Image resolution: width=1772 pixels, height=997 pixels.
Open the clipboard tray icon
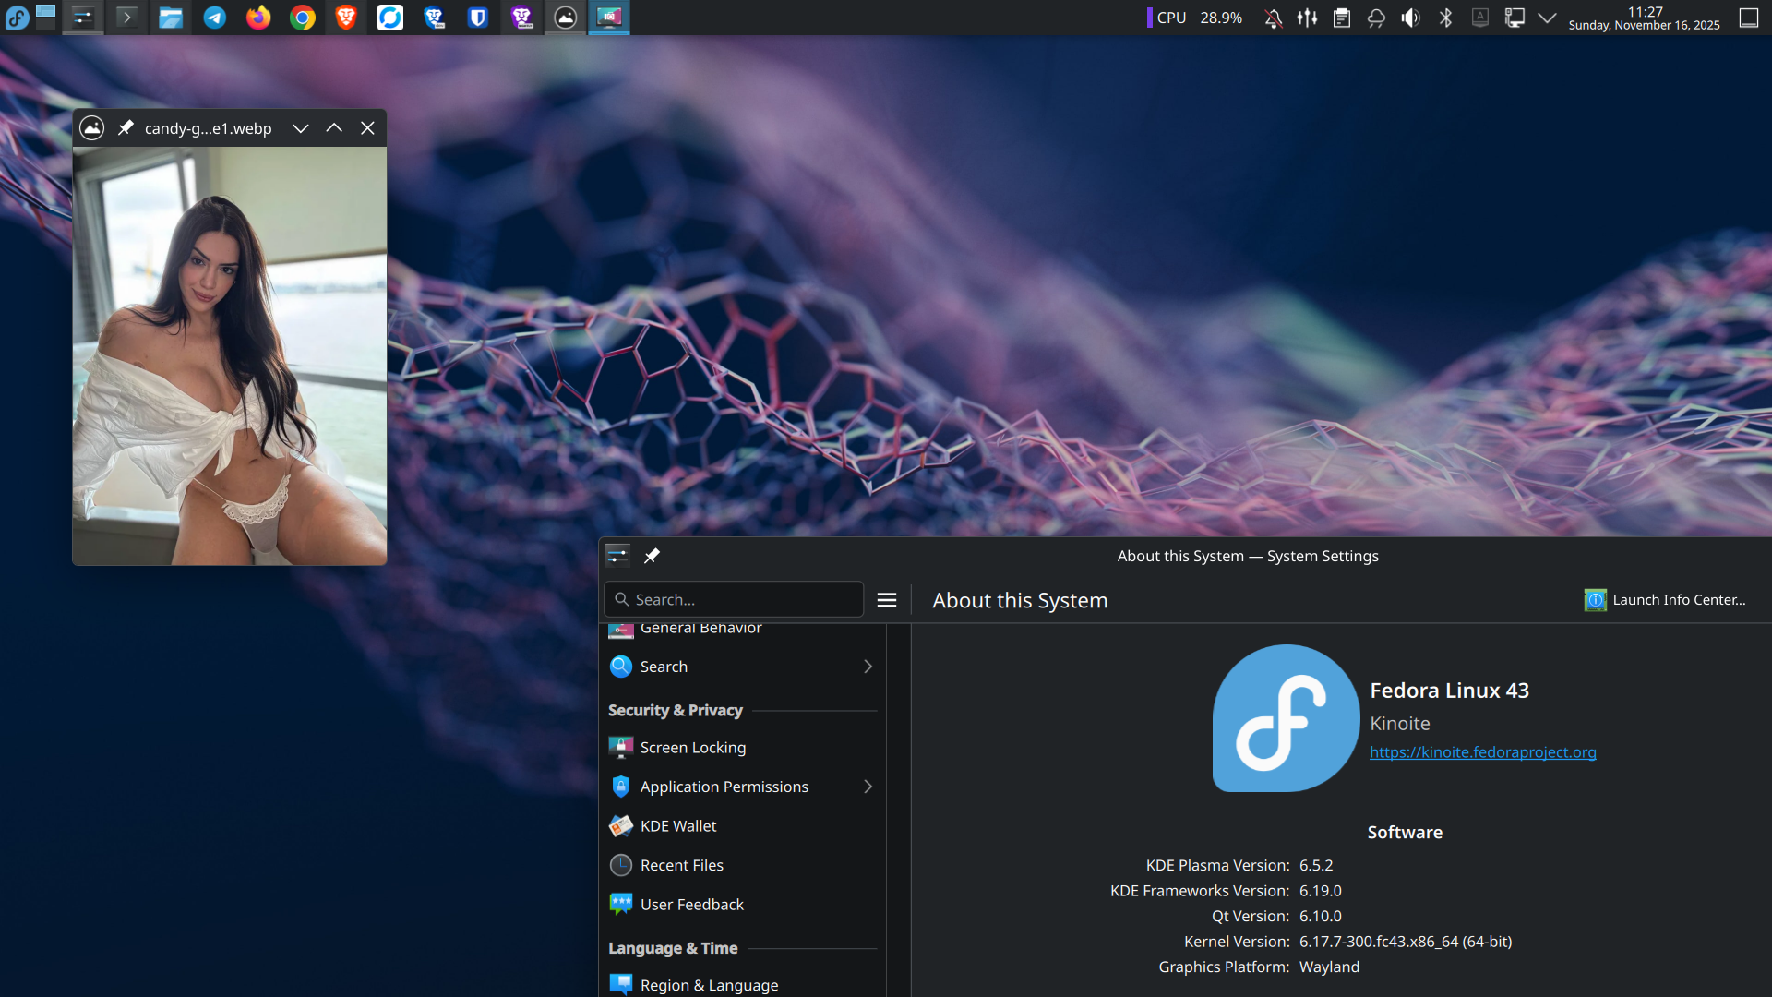pos(1342,18)
